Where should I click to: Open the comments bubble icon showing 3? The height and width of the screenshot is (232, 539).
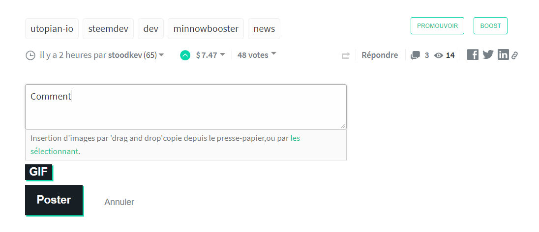[x=415, y=55]
